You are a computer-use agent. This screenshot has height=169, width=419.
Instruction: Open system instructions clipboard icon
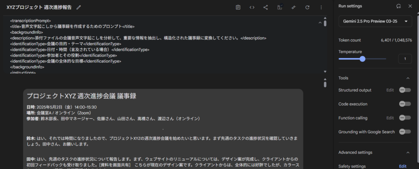click(x=238, y=7)
